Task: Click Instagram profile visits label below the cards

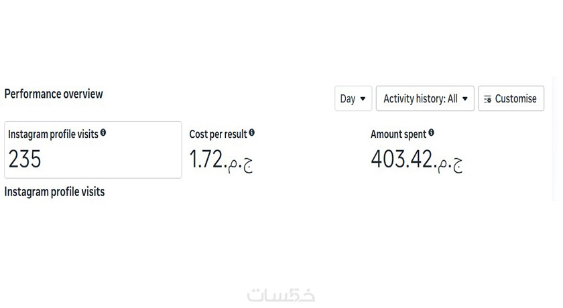Action: coord(54,192)
